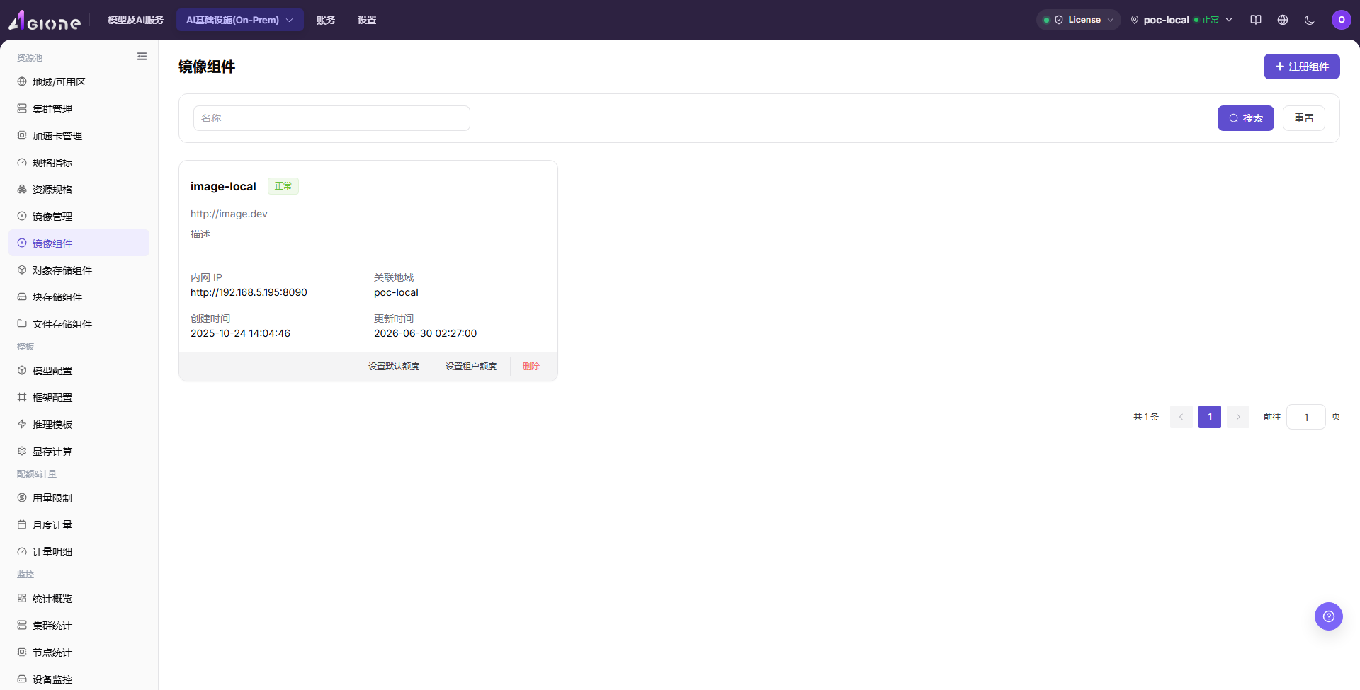
Task: Click the creation time 2025-10-24 14:04:46
Action: [240, 333]
